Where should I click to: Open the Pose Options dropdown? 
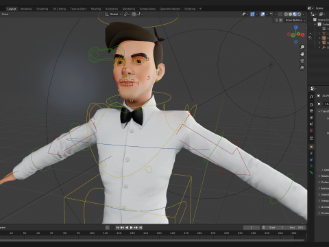click(295, 20)
